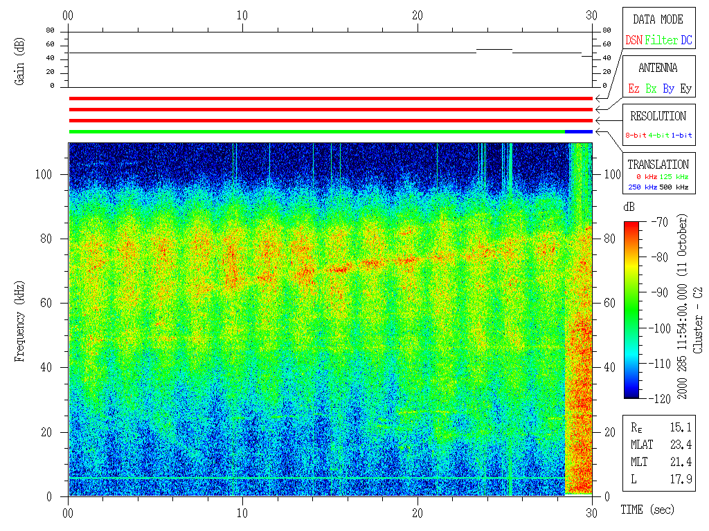
Task: Select the Ez antenna legend entry
Action: [x=634, y=88]
